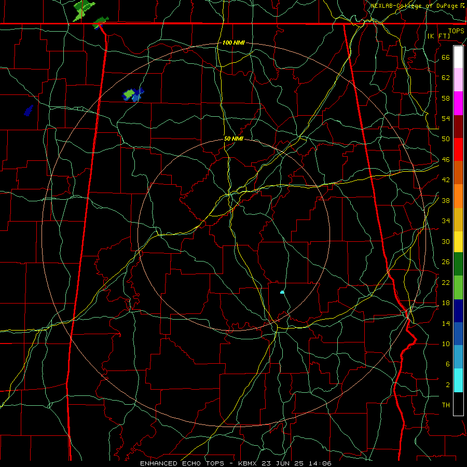Click the '58' legend value

(x=446, y=98)
